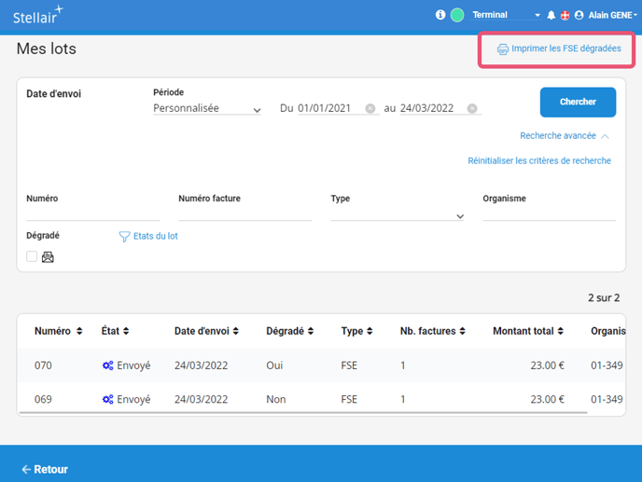This screenshot has height=482, width=642.
Task: Click the information icon in header
Action: click(440, 15)
